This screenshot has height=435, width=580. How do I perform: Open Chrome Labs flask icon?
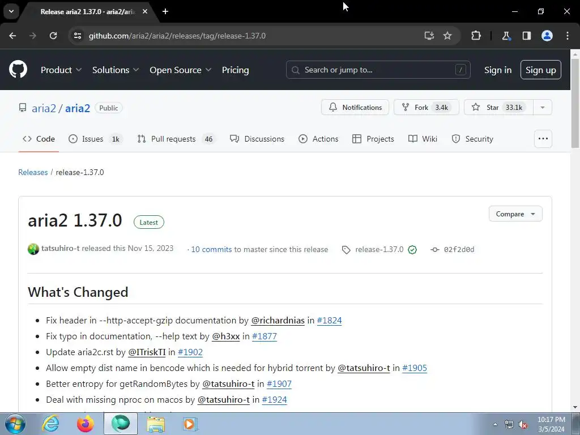point(506,36)
